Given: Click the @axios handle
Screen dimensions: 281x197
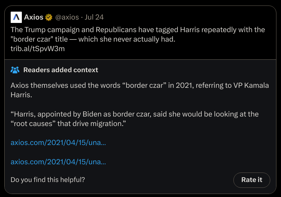Looking at the screenshot, I should (x=67, y=17).
